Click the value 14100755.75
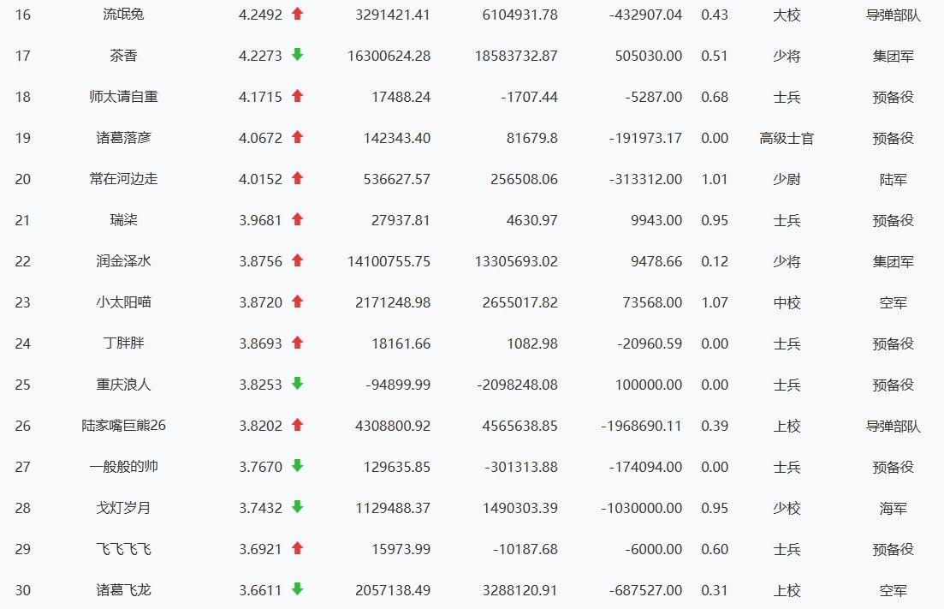 tap(389, 261)
